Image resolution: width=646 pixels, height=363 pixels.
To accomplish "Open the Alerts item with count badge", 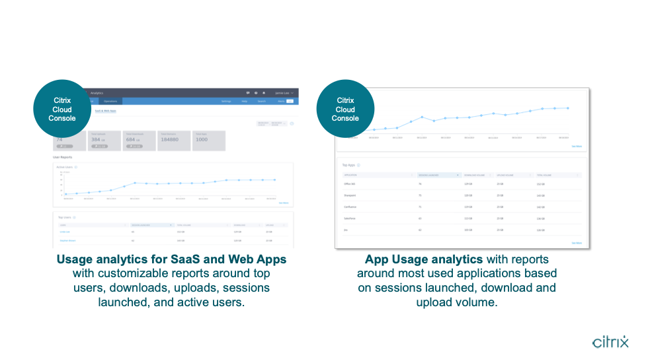I will [286, 101].
